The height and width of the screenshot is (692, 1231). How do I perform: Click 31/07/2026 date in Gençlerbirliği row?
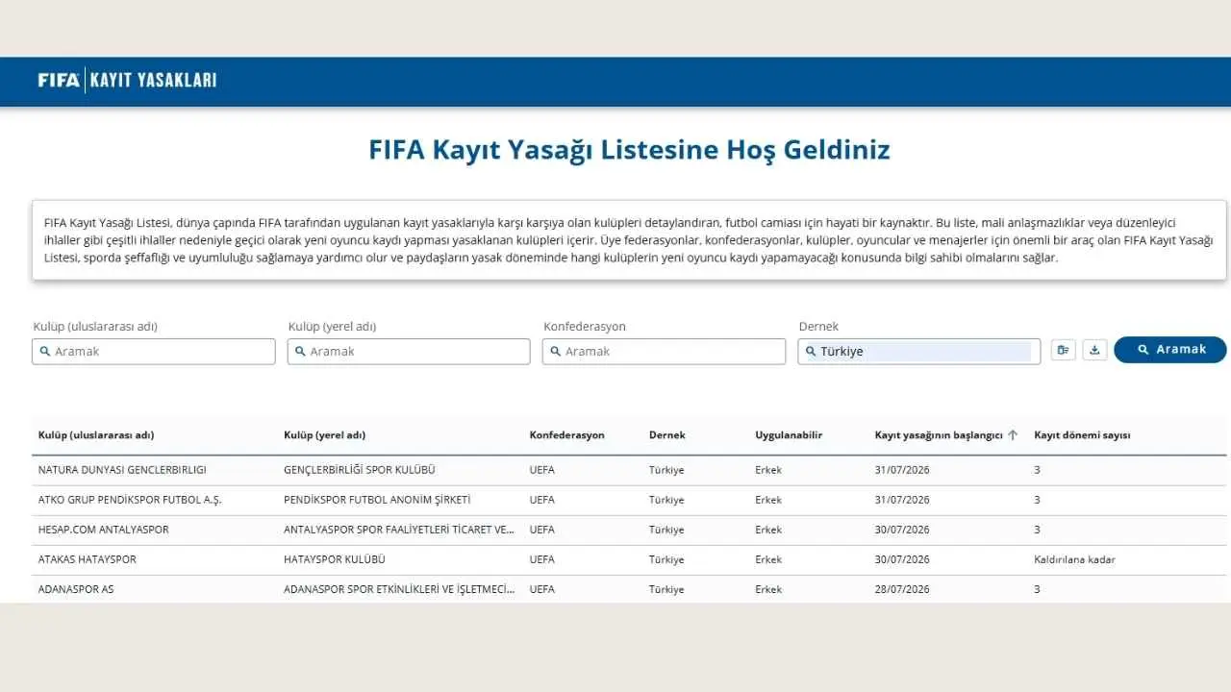(x=902, y=470)
